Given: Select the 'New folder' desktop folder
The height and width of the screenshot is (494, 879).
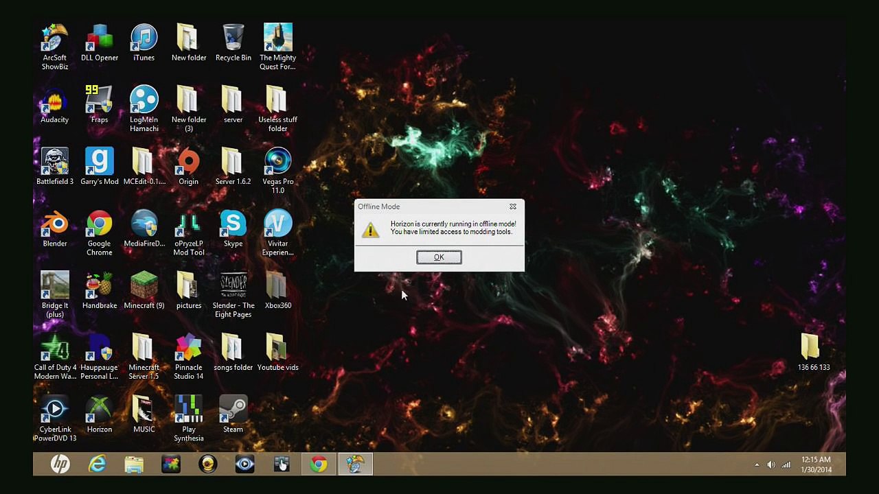Looking at the screenshot, I should [x=188, y=43].
